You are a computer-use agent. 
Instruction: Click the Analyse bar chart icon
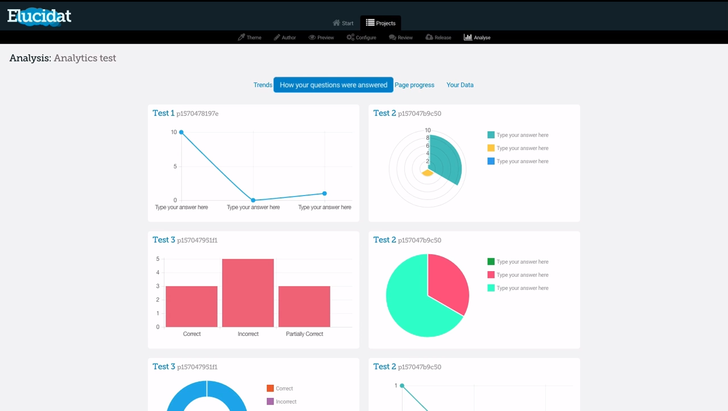tap(468, 38)
